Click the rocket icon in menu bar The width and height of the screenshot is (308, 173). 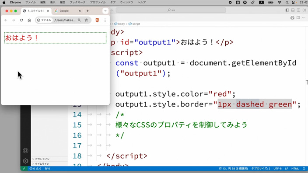pyautogui.click(x=252, y=2)
